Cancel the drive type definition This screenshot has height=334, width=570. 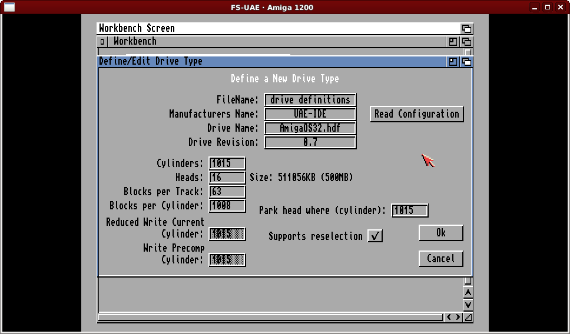[440, 259]
